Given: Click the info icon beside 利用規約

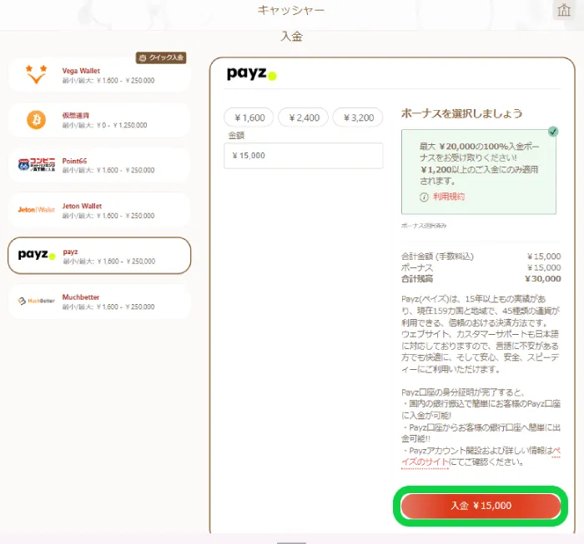Looking at the screenshot, I should click(x=424, y=197).
